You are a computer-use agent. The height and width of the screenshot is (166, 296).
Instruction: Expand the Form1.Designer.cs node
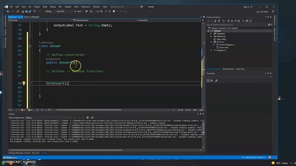(214, 45)
